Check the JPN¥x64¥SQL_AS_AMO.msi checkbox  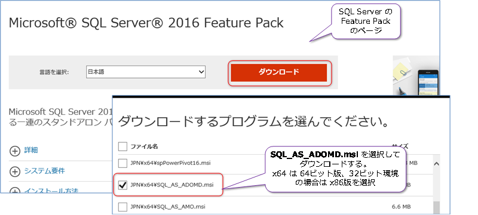[122, 207]
